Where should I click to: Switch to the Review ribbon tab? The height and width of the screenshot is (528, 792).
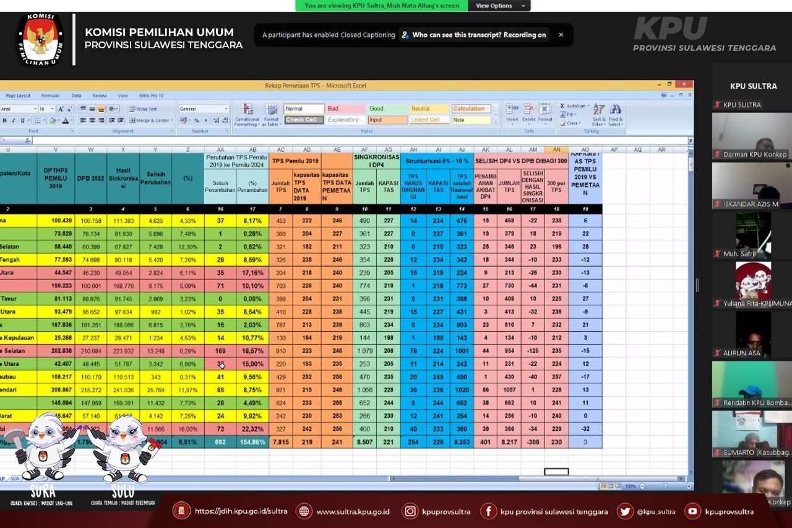click(x=100, y=96)
